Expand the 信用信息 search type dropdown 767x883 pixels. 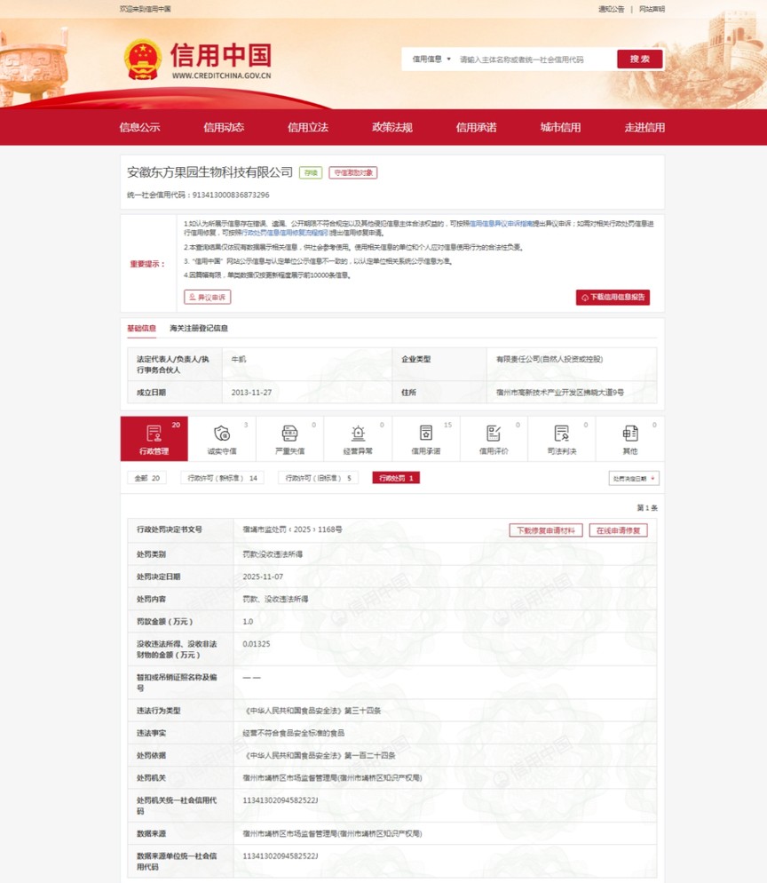click(x=431, y=60)
